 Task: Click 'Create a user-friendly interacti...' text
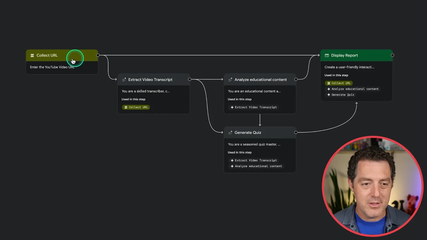coord(349,67)
